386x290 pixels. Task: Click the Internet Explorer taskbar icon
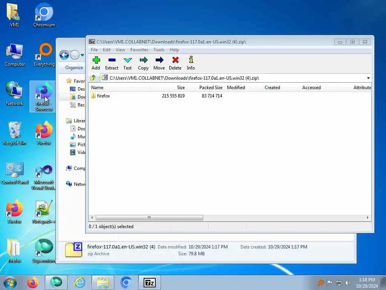[80, 282]
